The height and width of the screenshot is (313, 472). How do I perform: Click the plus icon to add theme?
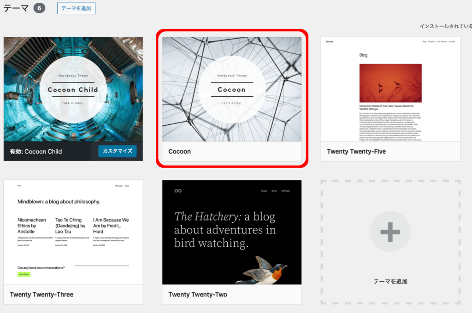coord(390,232)
